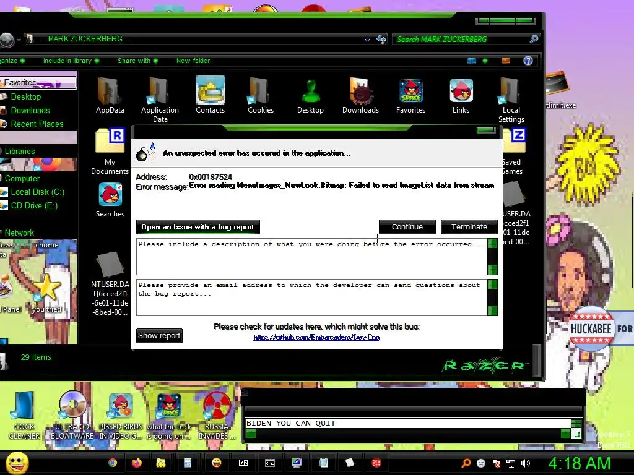The image size is (634, 475).
Task: Toggle the preview pane icon
Action: point(505,61)
